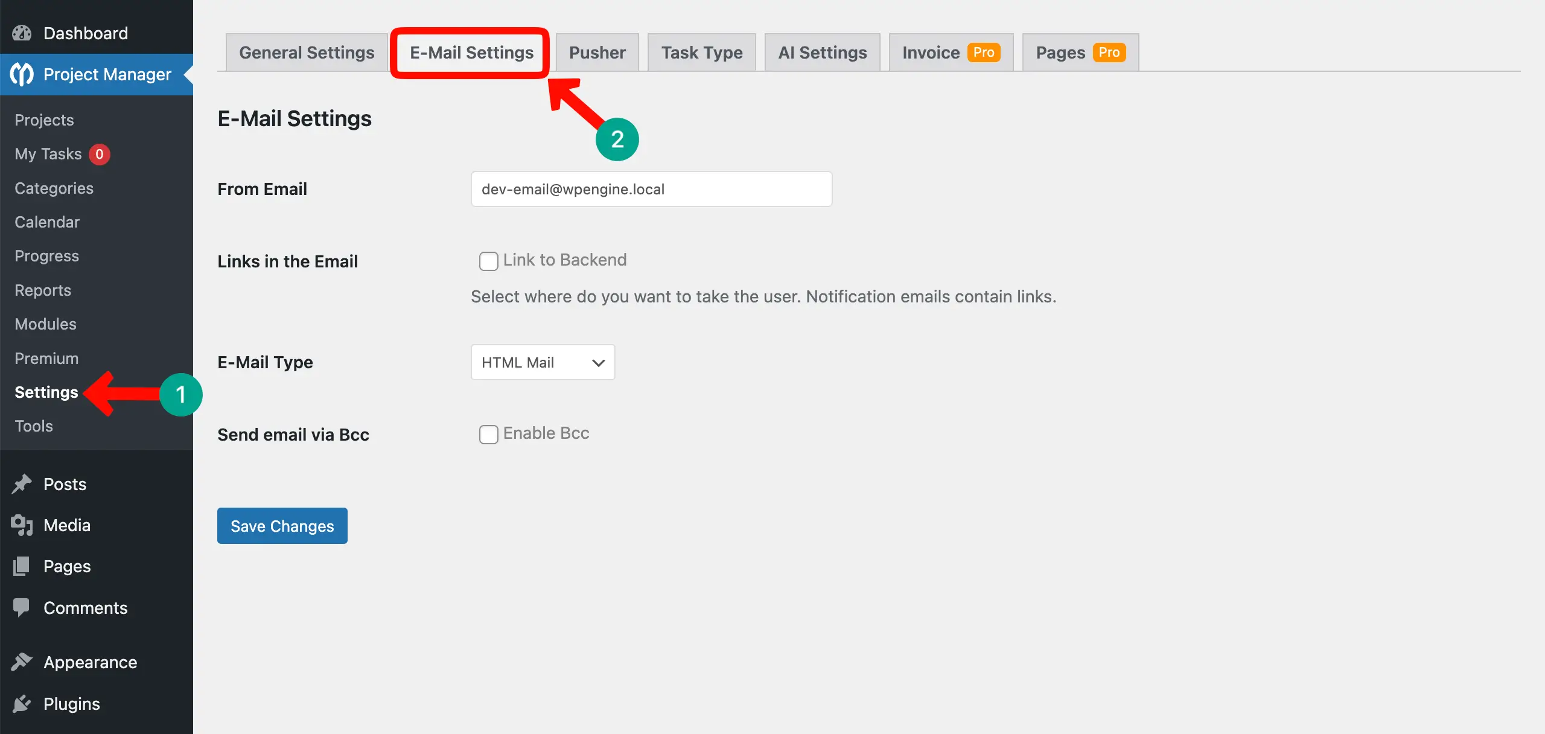Click the Save Changes button
1545x734 pixels.
pyautogui.click(x=282, y=526)
